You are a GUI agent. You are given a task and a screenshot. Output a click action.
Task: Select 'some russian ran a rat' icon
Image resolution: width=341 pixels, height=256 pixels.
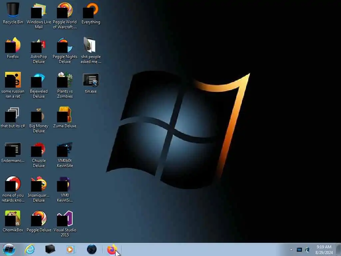point(13,85)
